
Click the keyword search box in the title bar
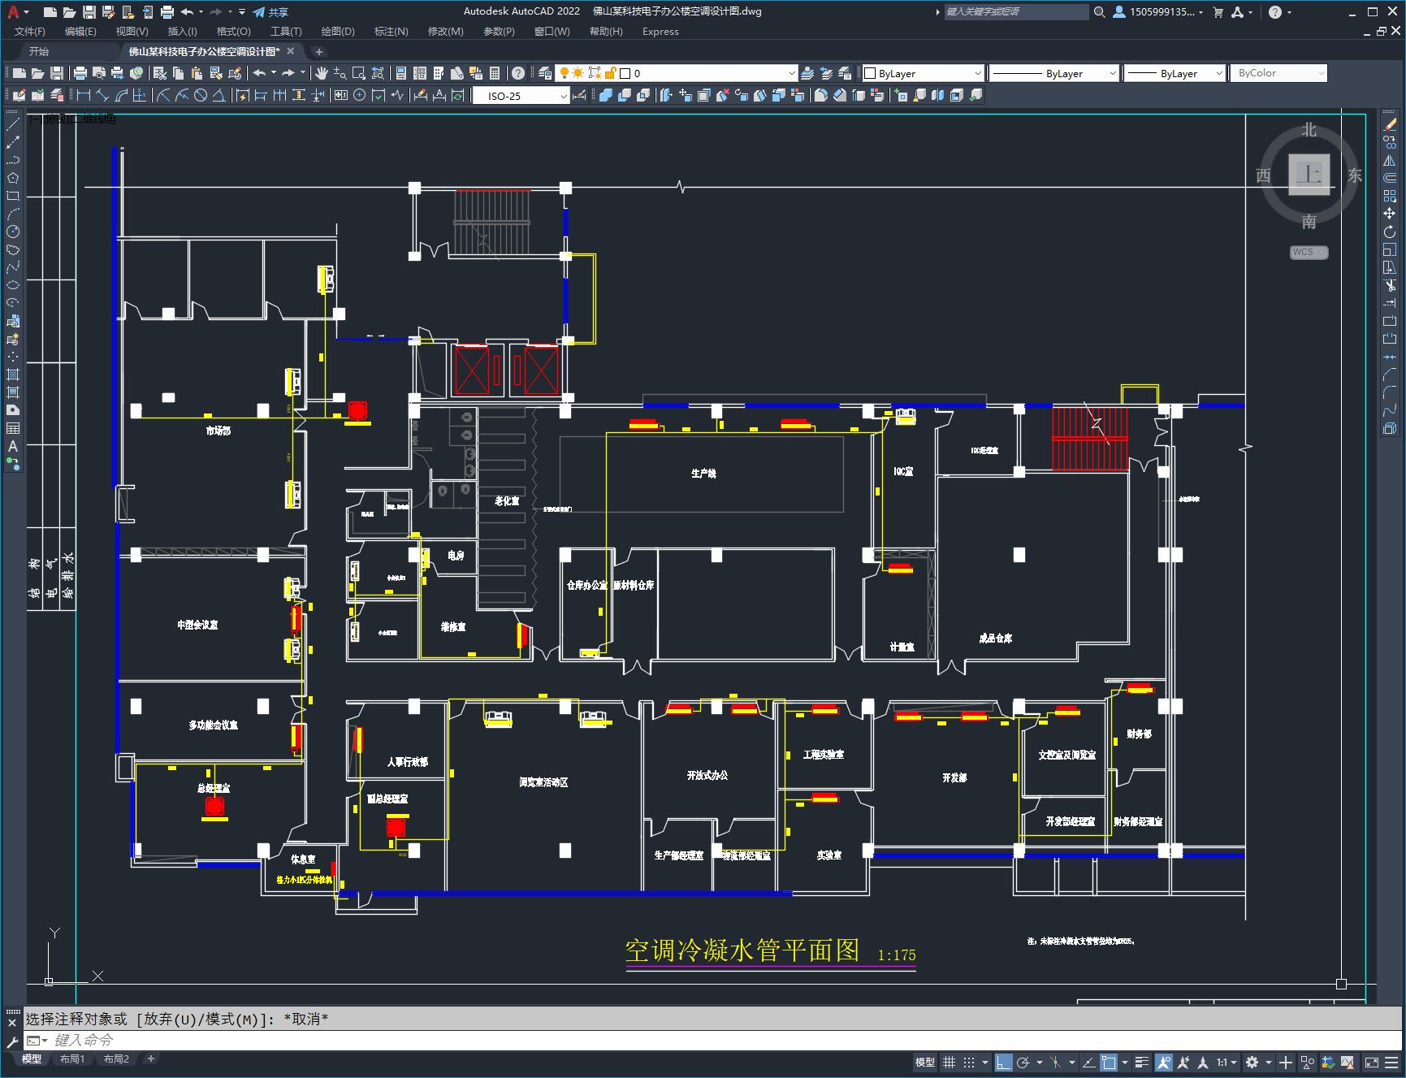point(1016,12)
